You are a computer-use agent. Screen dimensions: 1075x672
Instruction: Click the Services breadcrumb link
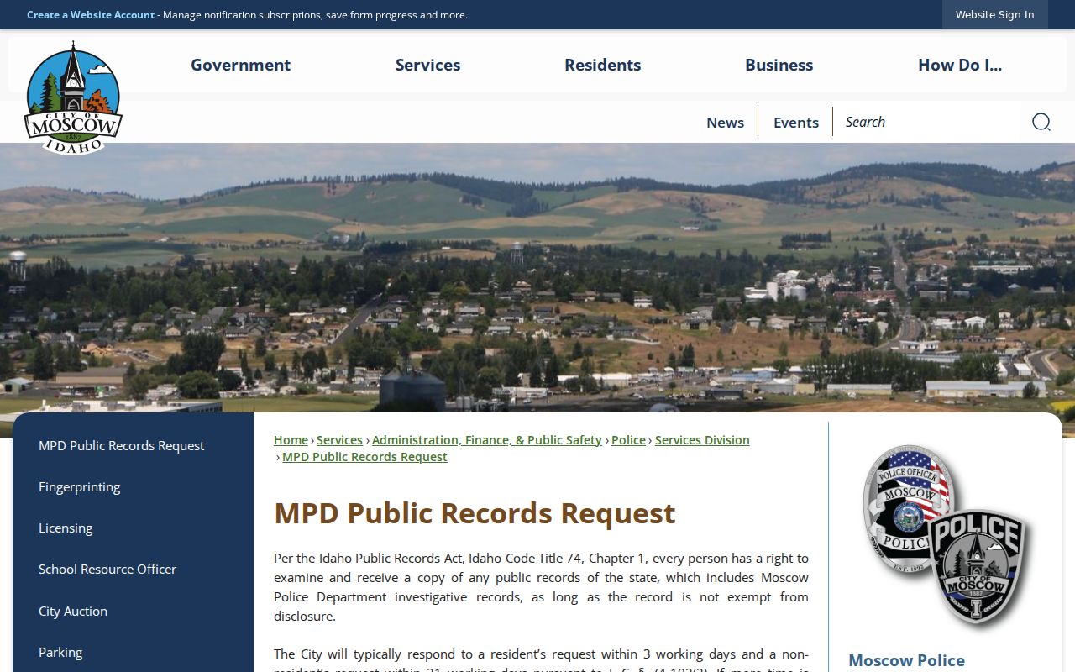pyautogui.click(x=339, y=440)
